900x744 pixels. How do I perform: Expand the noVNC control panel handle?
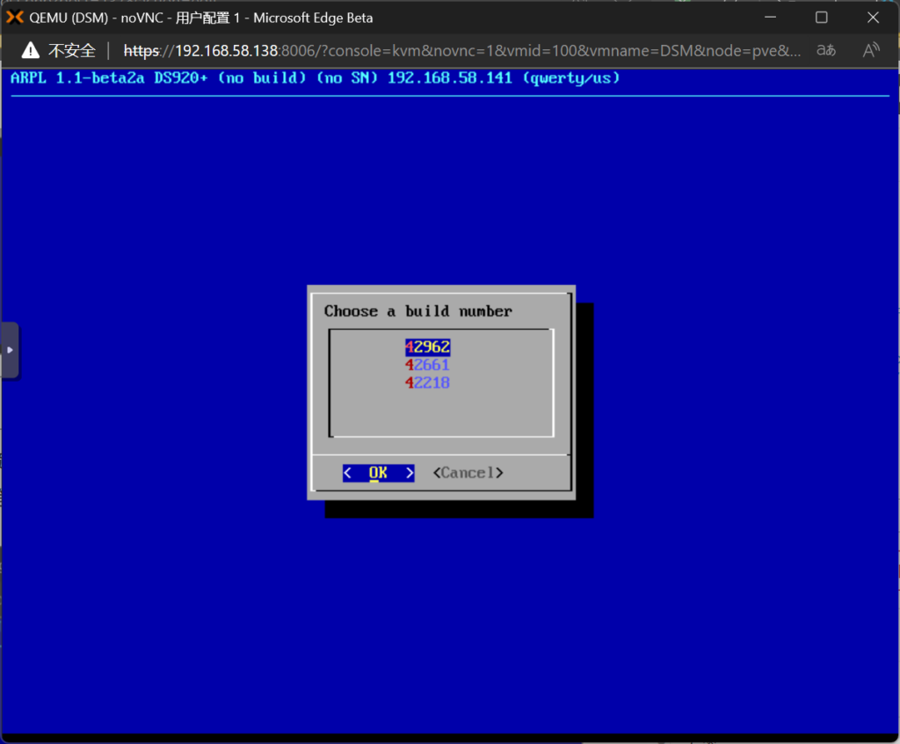(10, 350)
